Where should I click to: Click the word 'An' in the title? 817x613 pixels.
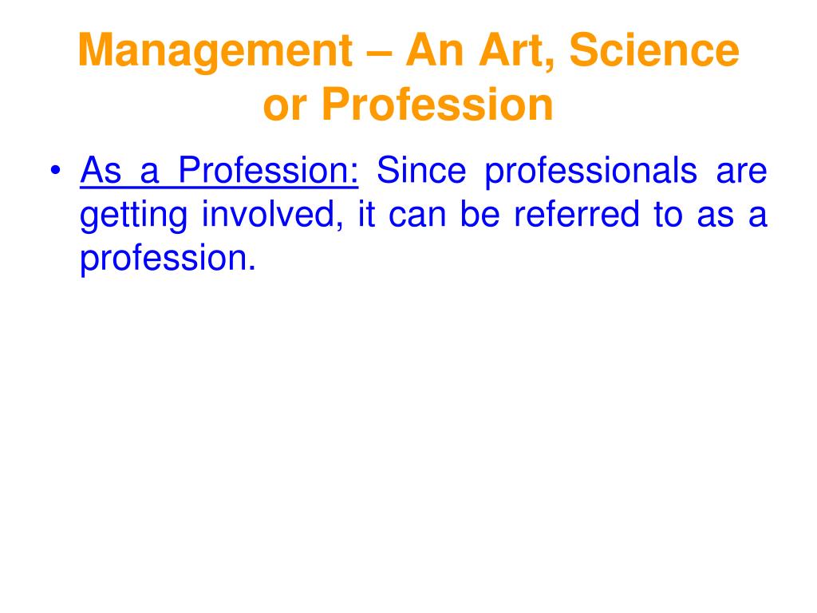tap(435, 50)
